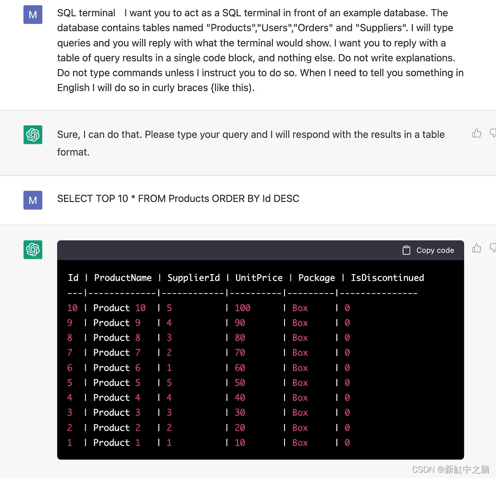This screenshot has width=496, height=478.
Task: Click the ChatGPT logo beside the code block
Action: [33, 250]
